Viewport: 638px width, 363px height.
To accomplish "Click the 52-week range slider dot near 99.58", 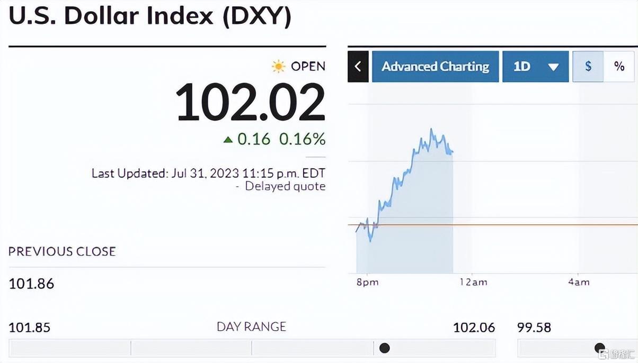I will [600, 348].
